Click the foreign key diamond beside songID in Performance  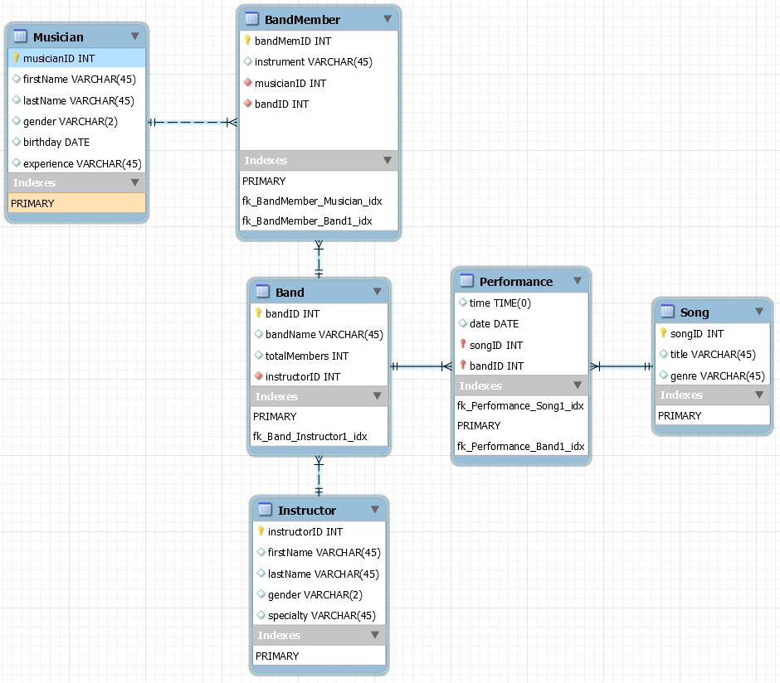461,345
